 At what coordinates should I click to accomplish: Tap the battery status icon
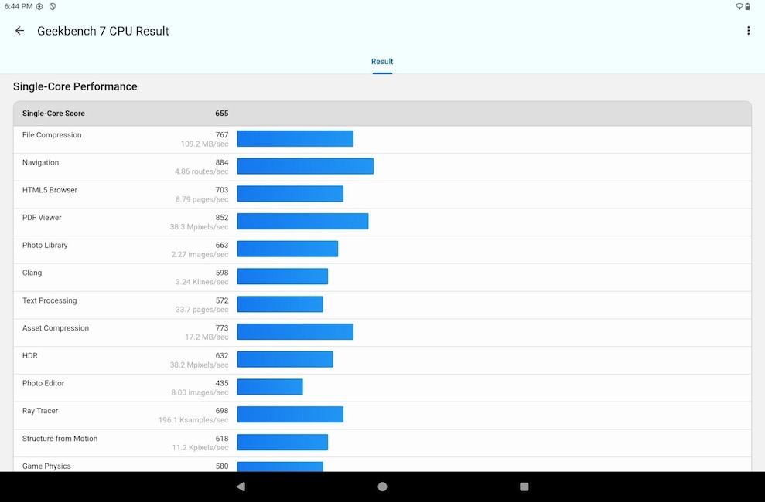[747, 6]
